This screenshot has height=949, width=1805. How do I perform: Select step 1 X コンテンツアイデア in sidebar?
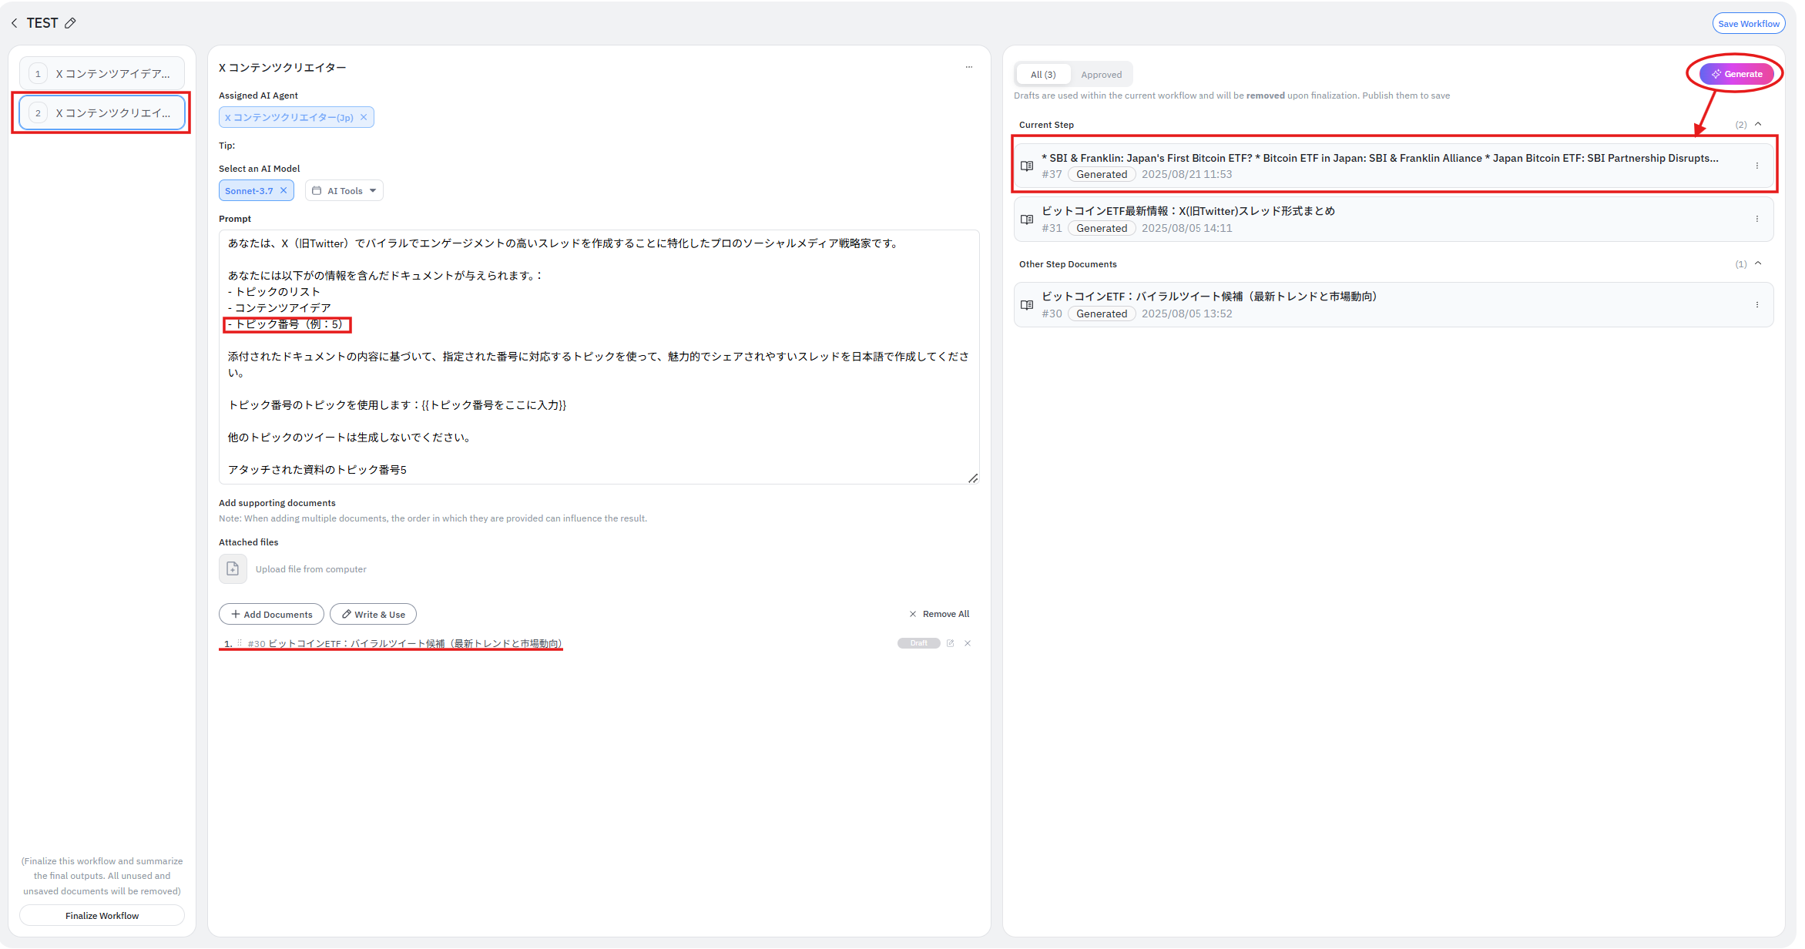[102, 74]
